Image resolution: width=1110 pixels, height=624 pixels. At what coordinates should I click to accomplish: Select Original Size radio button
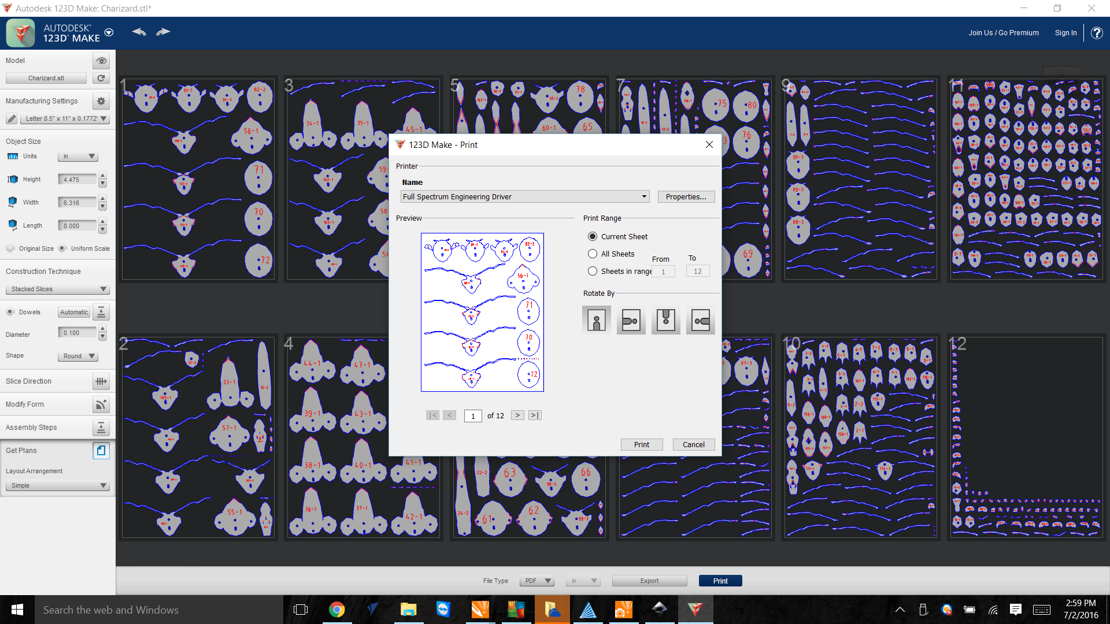[x=10, y=248]
